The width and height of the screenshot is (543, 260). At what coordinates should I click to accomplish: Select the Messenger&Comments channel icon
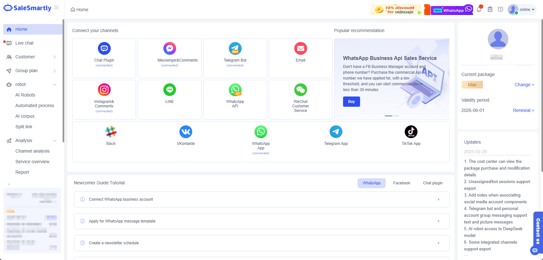169,49
